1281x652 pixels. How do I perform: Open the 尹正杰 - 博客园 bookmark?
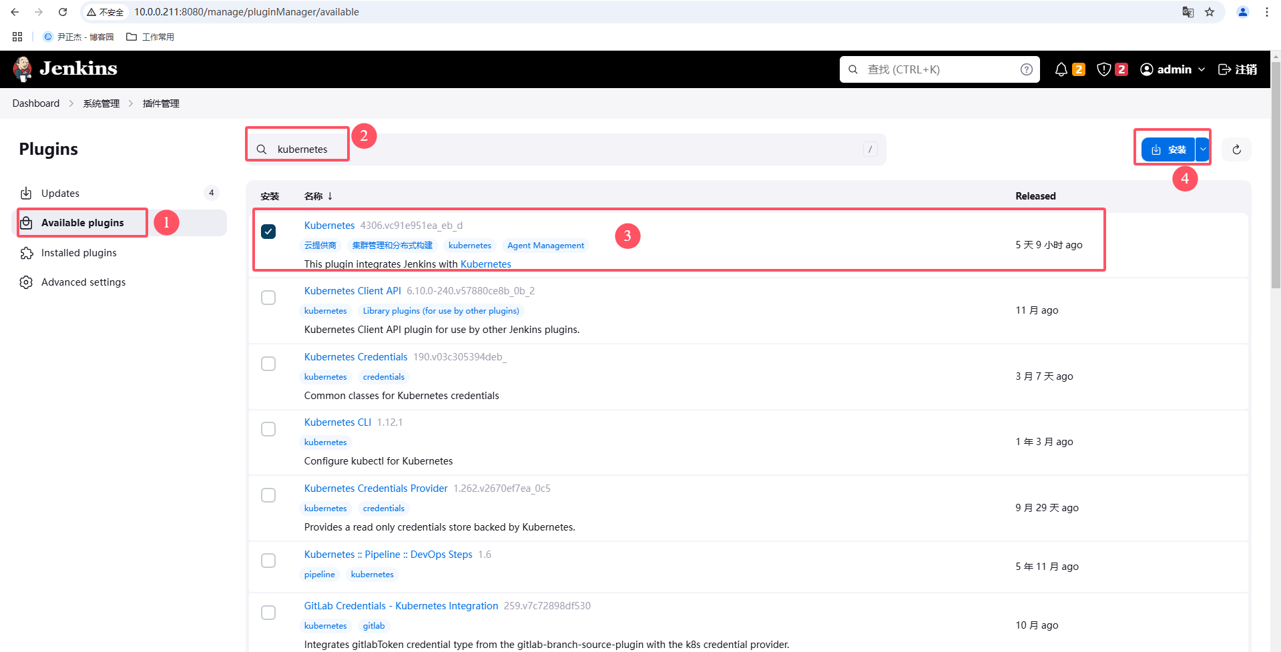click(78, 37)
